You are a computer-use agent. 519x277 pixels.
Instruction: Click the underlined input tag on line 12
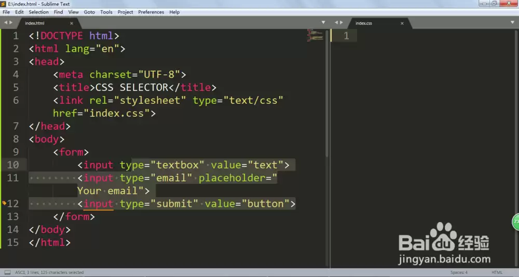click(98, 204)
